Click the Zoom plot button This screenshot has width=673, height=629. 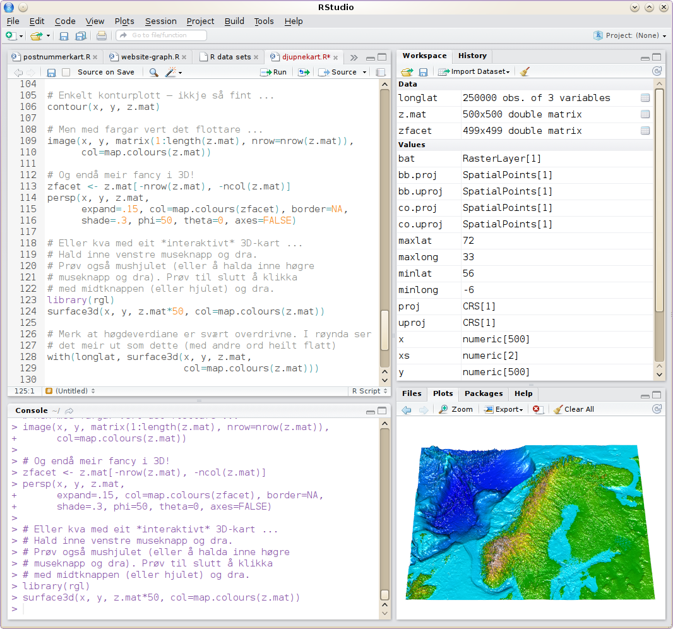tap(456, 409)
